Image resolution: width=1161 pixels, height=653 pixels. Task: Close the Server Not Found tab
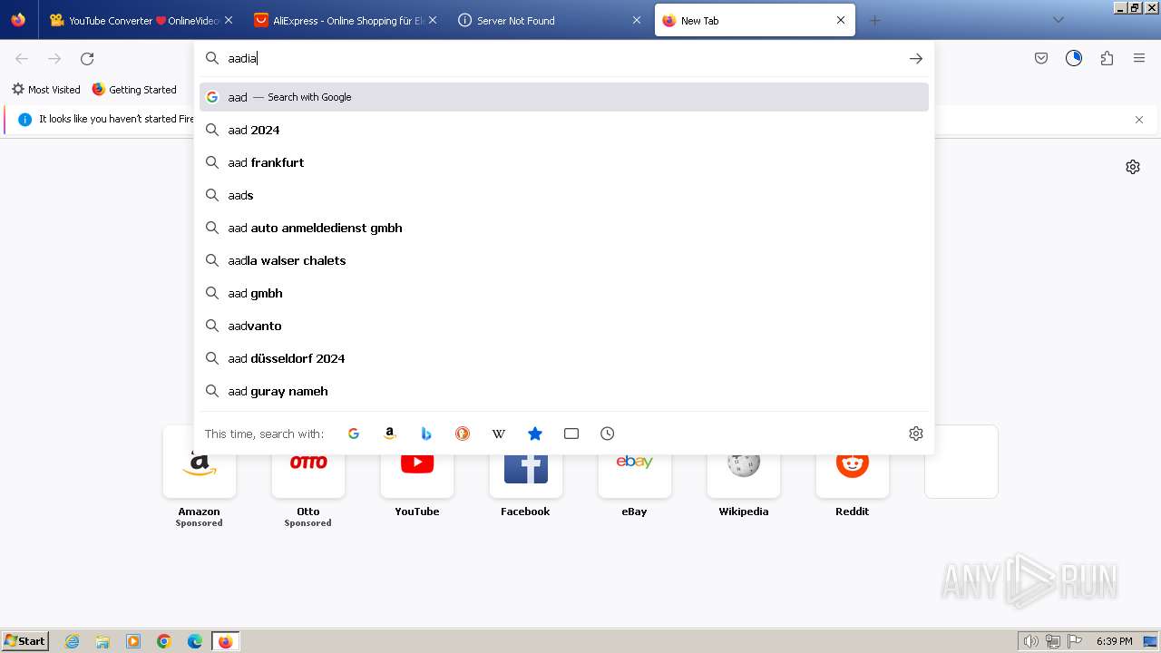click(637, 20)
